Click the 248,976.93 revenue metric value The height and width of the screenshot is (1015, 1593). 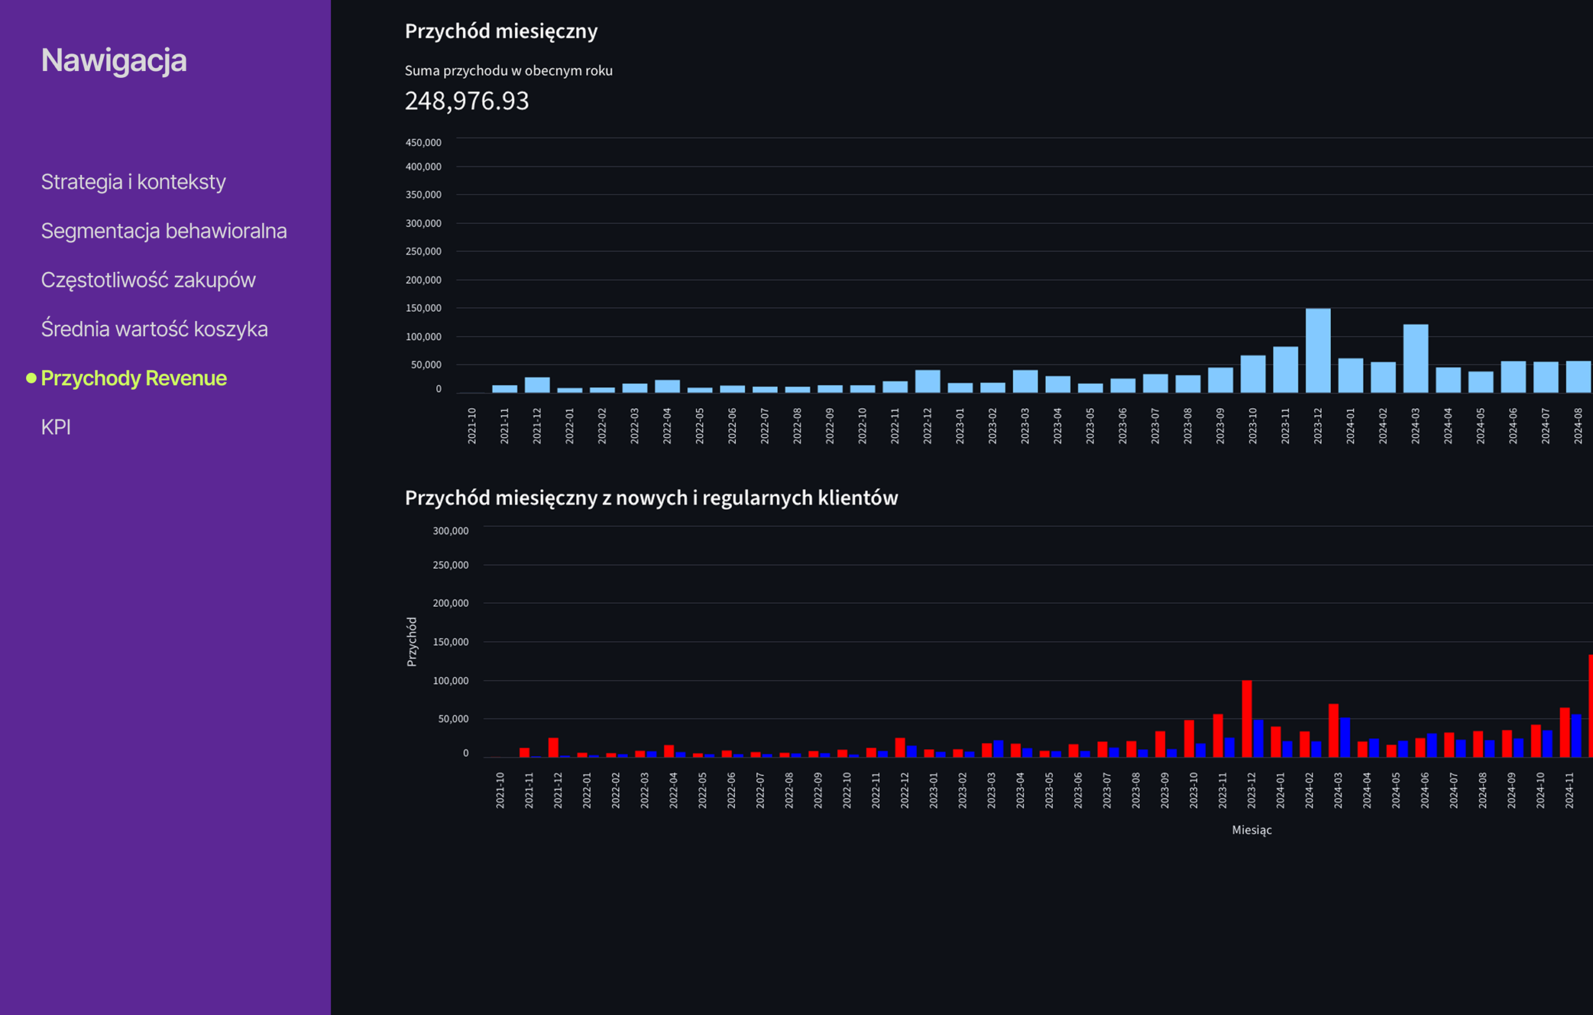(467, 101)
